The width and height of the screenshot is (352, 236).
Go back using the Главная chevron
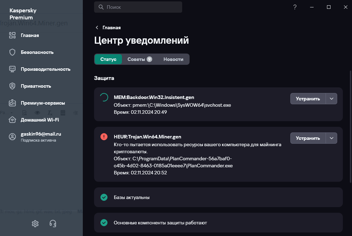[x=97, y=27]
